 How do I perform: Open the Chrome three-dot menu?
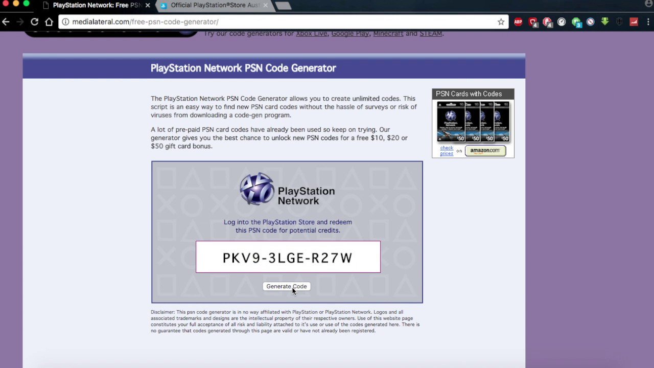click(648, 22)
